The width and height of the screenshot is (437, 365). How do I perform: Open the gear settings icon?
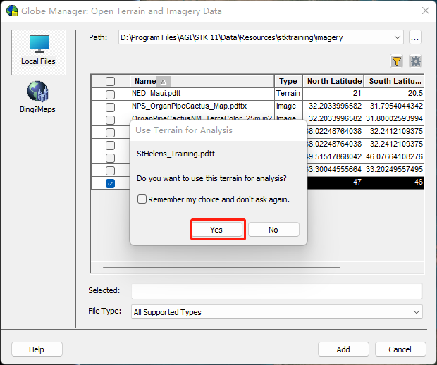[416, 61]
